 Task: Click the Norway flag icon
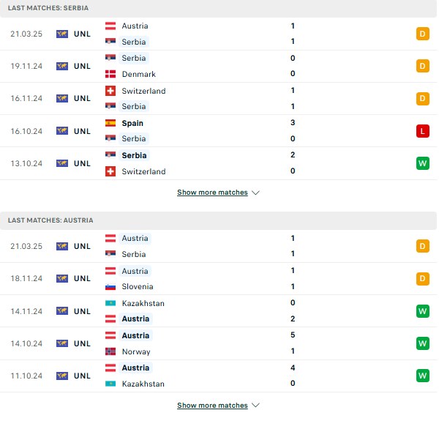pyautogui.click(x=110, y=351)
